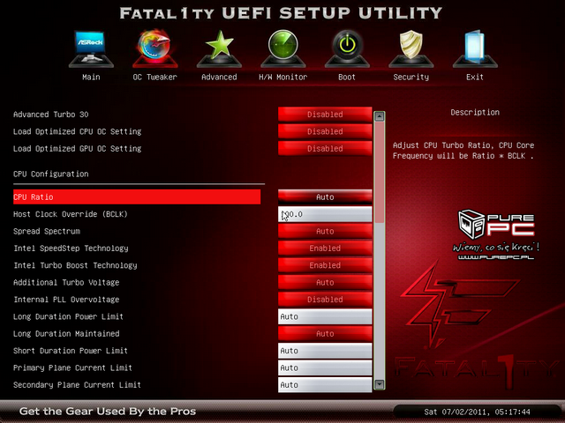Toggle Intel Turbo Boost Technology Enabled value
The image size is (565, 423).
point(325,265)
